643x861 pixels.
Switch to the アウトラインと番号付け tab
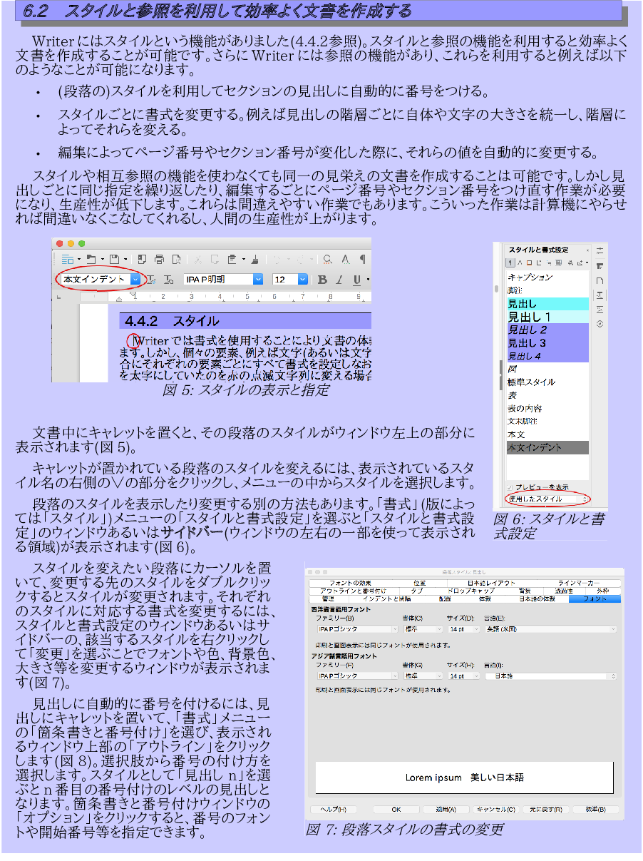click(x=354, y=591)
